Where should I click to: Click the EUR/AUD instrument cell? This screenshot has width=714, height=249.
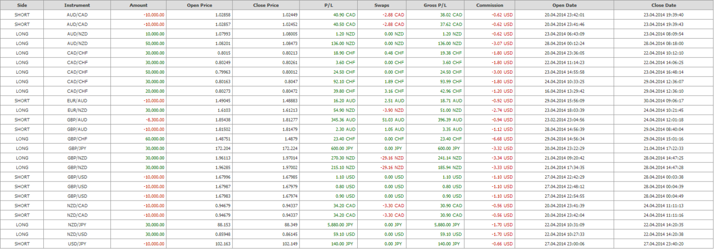77,101
